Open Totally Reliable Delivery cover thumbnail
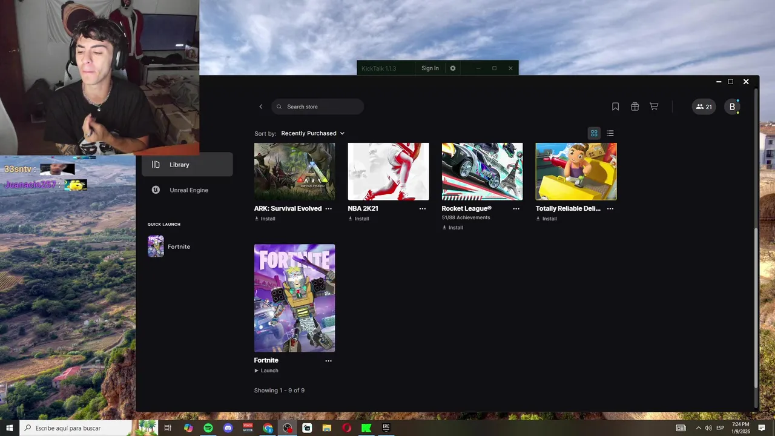This screenshot has width=775, height=436. point(576,171)
